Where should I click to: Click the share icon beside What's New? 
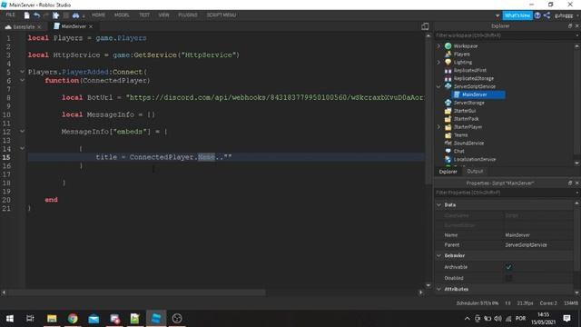click(547, 15)
